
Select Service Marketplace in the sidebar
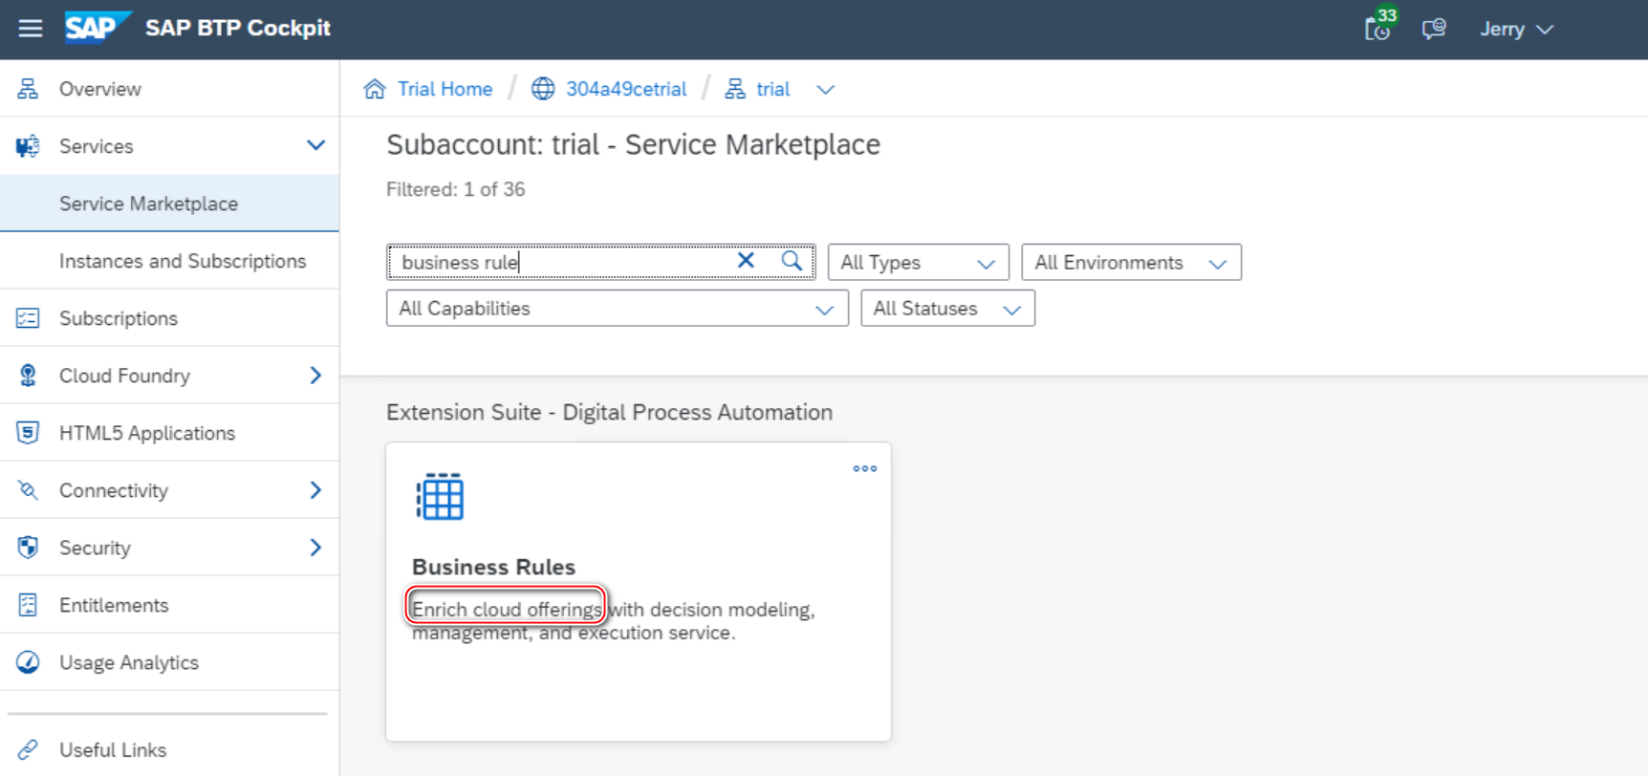pos(169,204)
